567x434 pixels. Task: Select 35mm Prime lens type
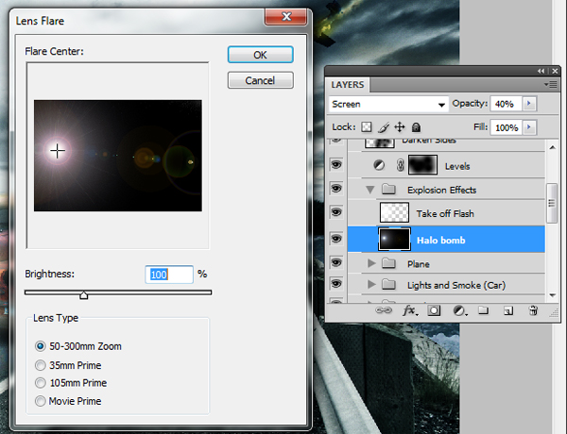40,365
